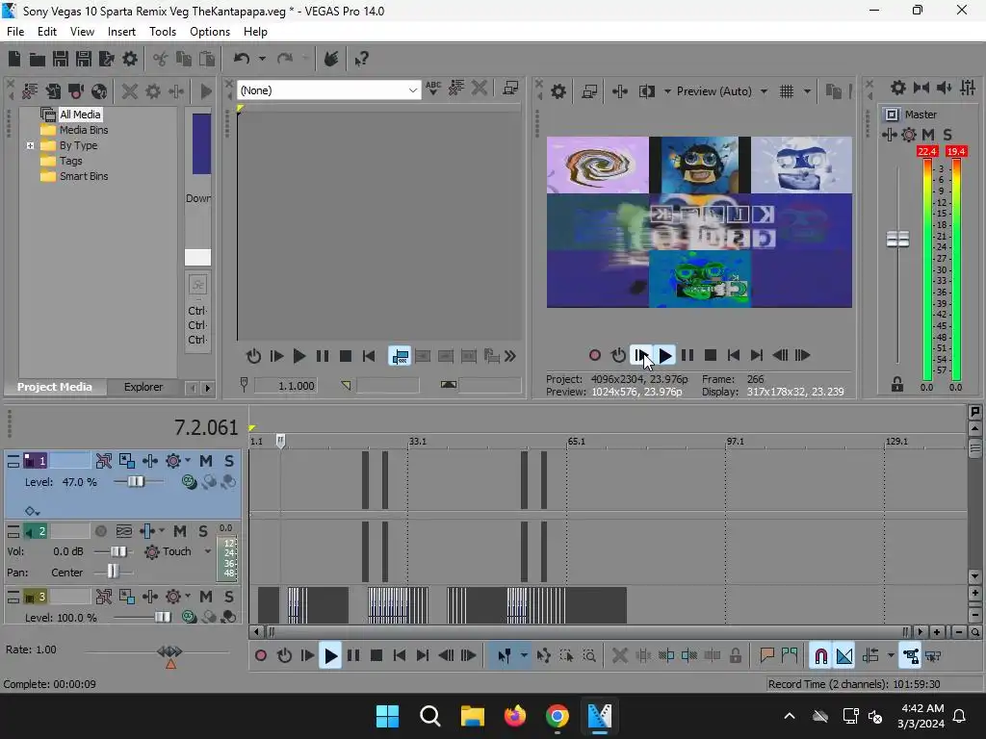Toggle snapping magnet icon
The height and width of the screenshot is (739, 986).
[x=820, y=656]
